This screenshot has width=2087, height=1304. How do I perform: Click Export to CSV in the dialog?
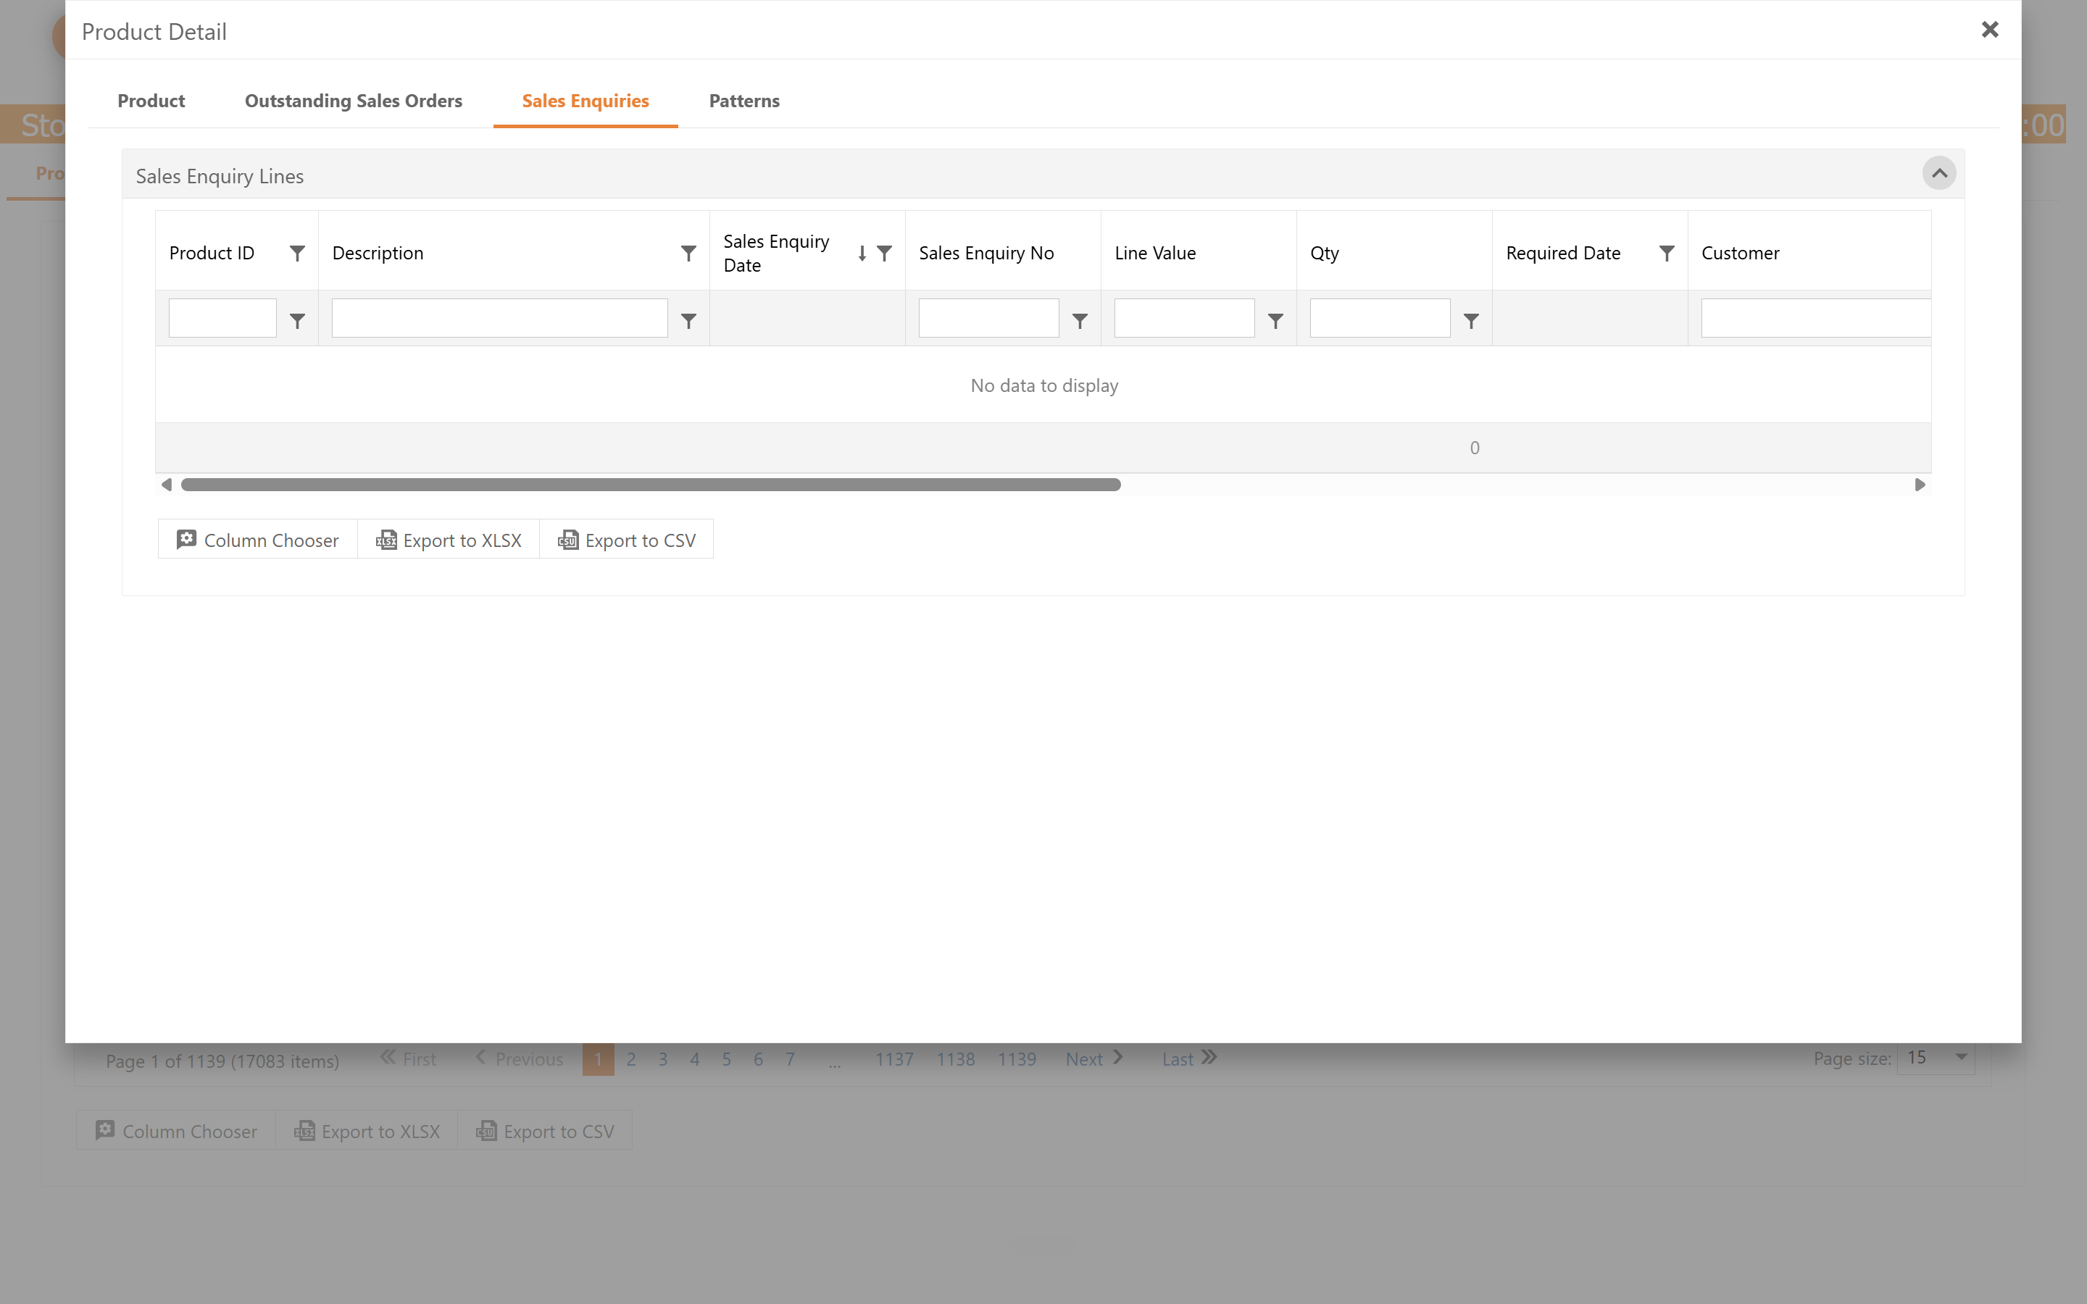tap(627, 540)
